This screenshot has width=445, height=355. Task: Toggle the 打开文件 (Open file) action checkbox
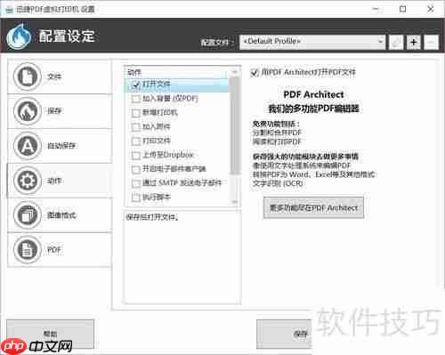135,85
